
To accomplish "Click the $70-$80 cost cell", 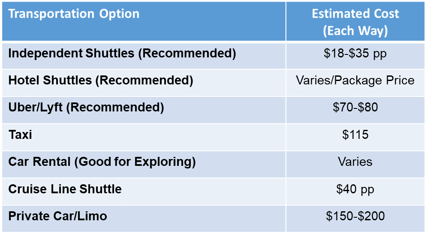I will click(x=355, y=107).
